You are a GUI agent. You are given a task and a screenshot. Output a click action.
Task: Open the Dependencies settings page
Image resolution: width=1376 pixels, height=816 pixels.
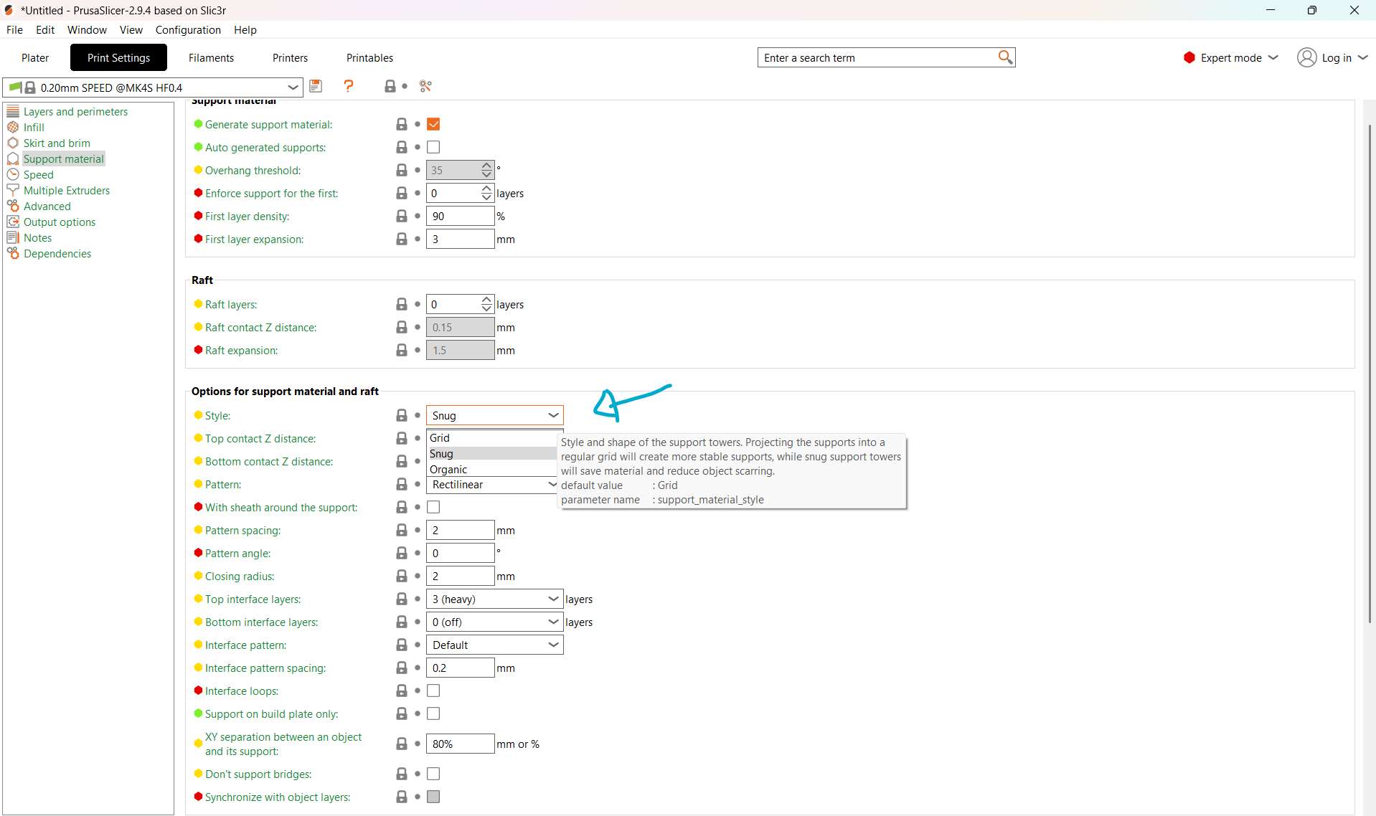57,253
